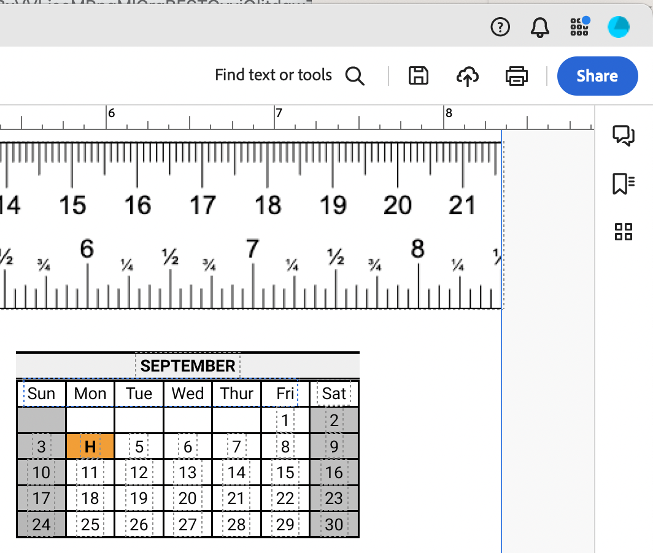Print the current document
The width and height of the screenshot is (653, 553).
(516, 75)
